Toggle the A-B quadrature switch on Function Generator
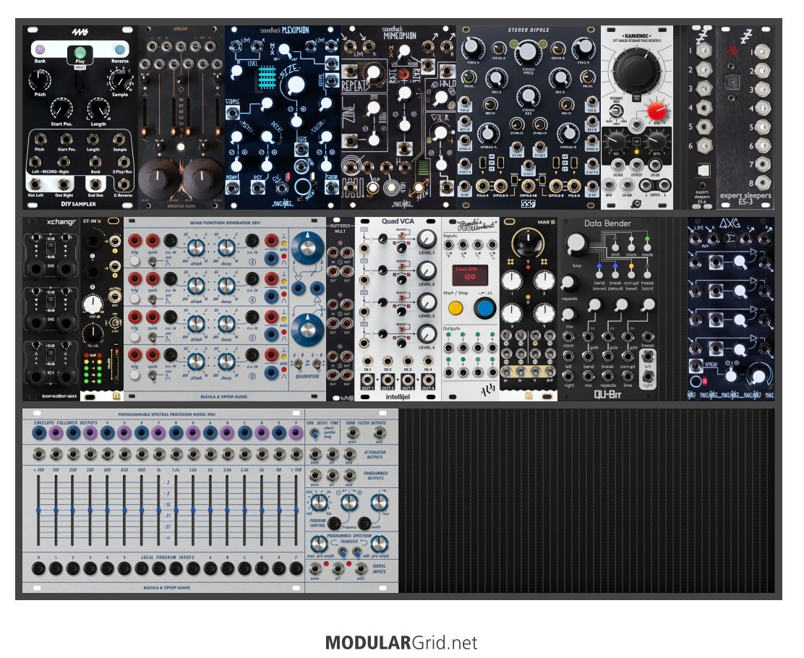804x658 pixels. [x=297, y=364]
